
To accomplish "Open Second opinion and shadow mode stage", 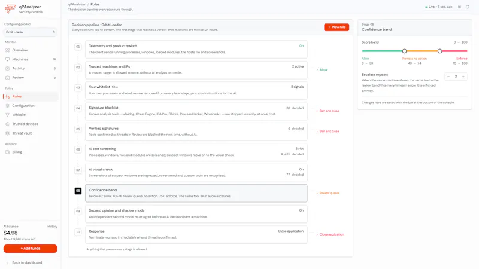I will pyautogui.click(x=196, y=214).
